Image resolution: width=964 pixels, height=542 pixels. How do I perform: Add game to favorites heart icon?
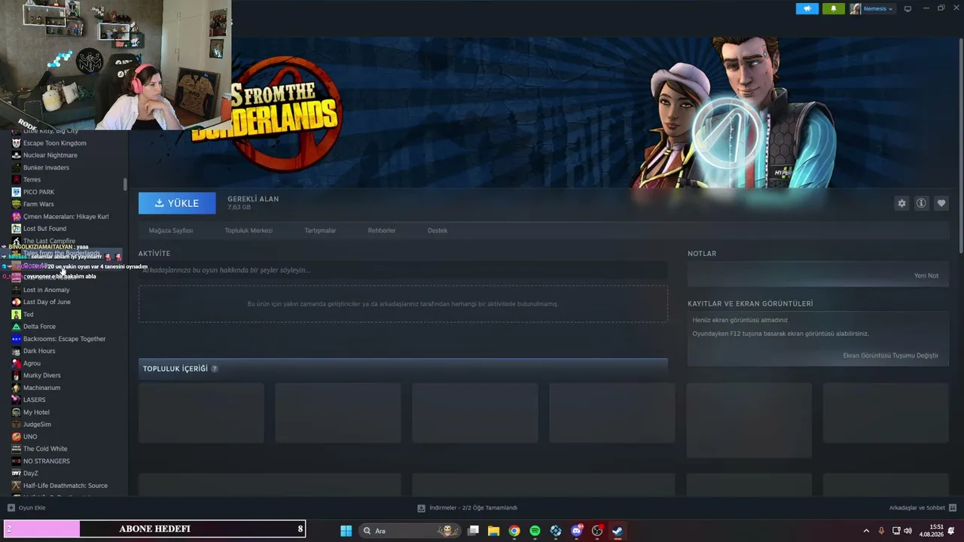pos(941,203)
